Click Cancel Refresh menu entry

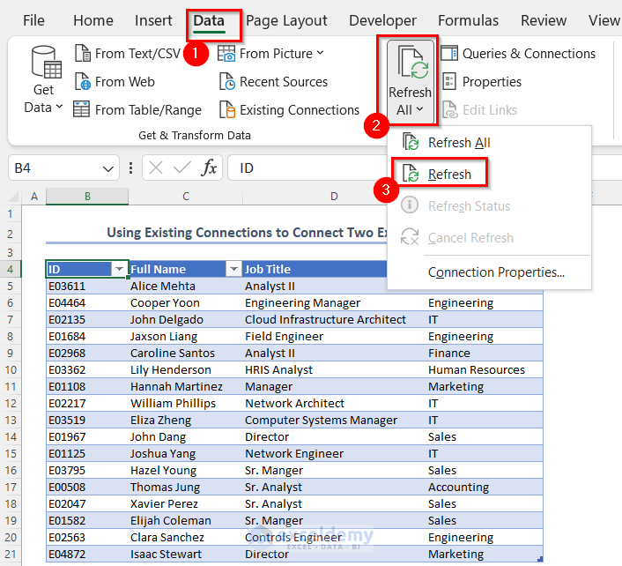(489, 238)
